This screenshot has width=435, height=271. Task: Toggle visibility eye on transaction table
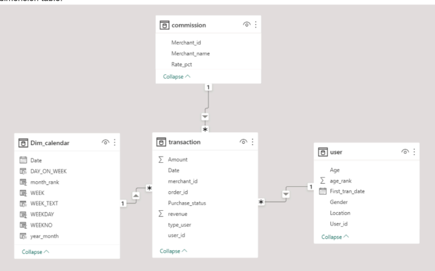244,142
